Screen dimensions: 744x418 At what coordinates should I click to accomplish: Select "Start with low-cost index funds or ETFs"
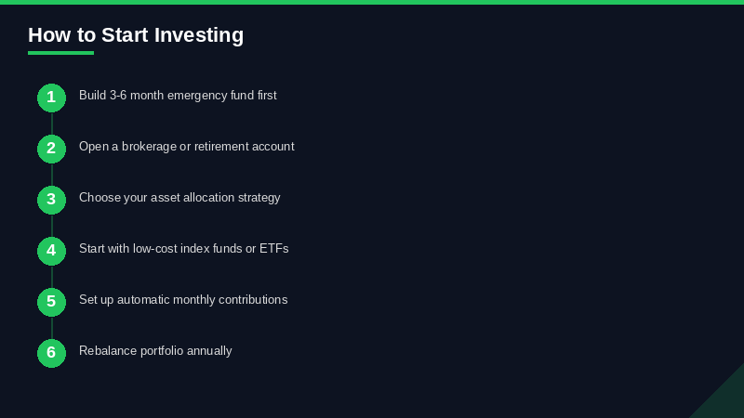[x=183, y=248]
